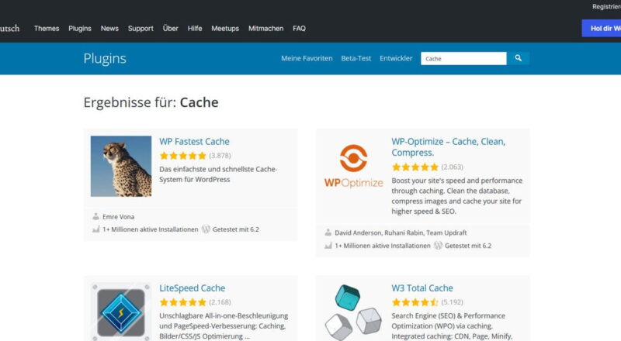Open Themes in top navigation
Screen dimensions: 621x341
(x=47, y=29)
